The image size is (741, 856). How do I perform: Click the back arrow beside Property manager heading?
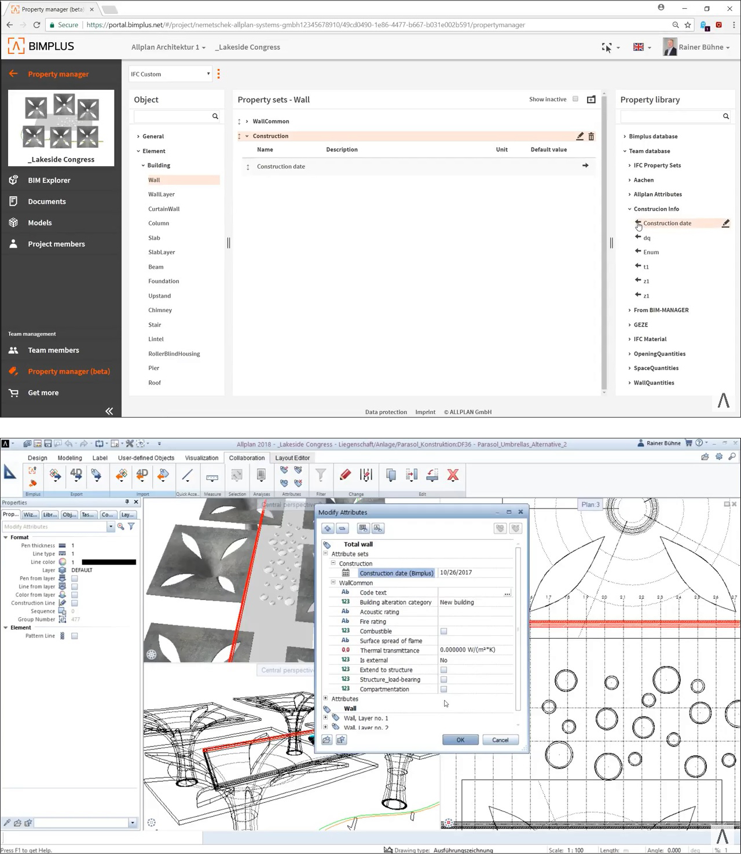13,74
